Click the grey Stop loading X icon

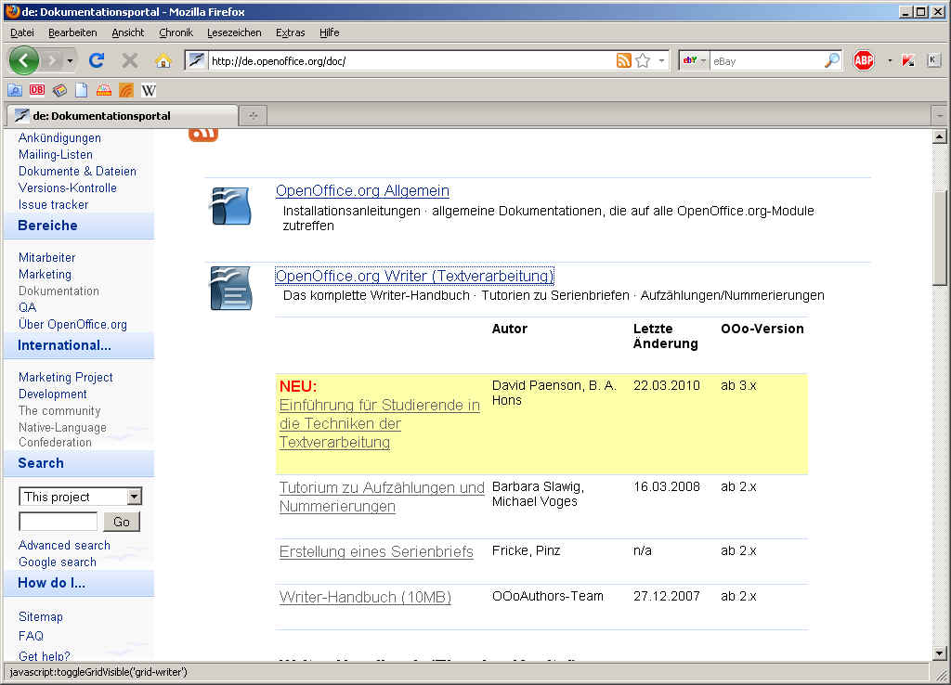point(129,60)
